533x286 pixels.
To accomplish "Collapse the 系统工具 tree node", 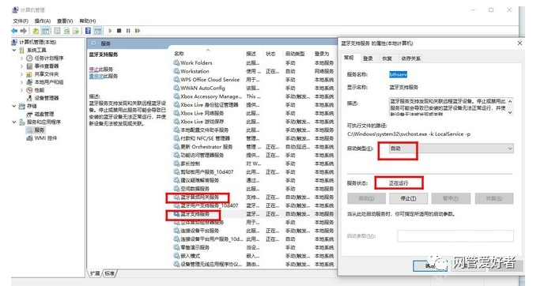I will [14, 50].
